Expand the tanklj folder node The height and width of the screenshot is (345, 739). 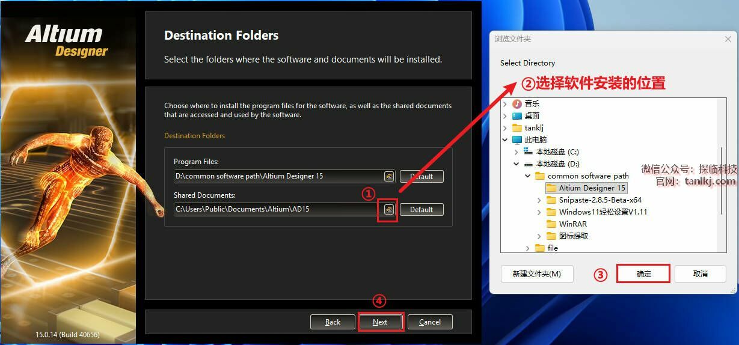click(x=505, y=127)
